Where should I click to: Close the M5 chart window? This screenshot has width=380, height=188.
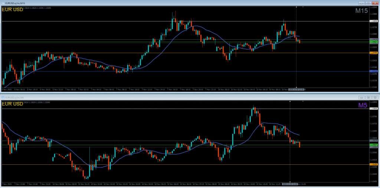pyautogui.click(x=375, y=98)
